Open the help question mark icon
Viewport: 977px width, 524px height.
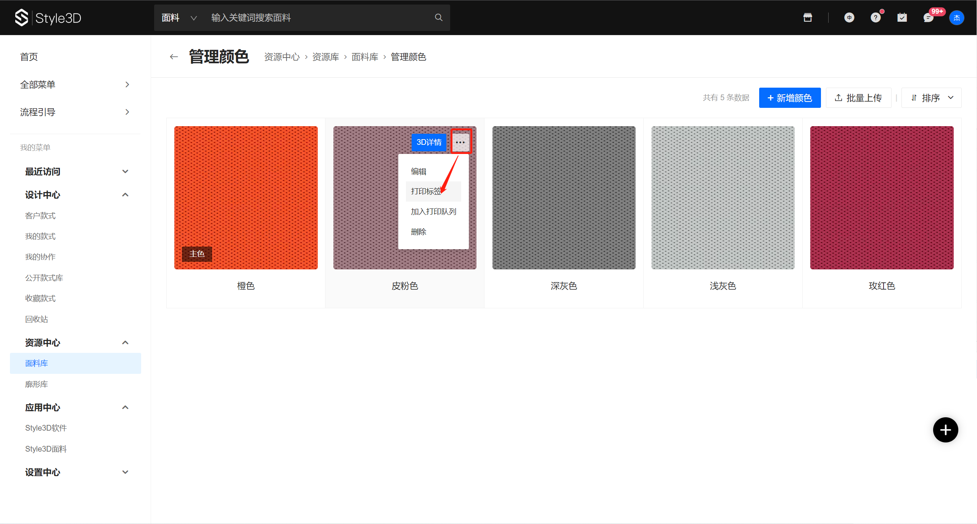[x=875, y=18]
